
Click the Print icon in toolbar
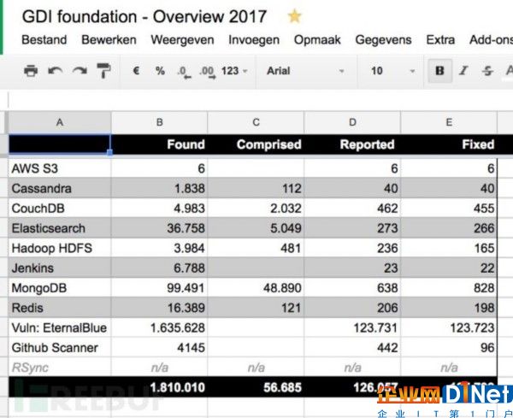[x=31, y=71]
